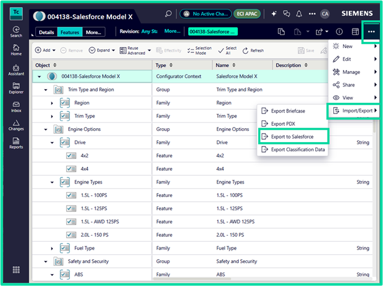Open the View submenu

coord(354,98)
